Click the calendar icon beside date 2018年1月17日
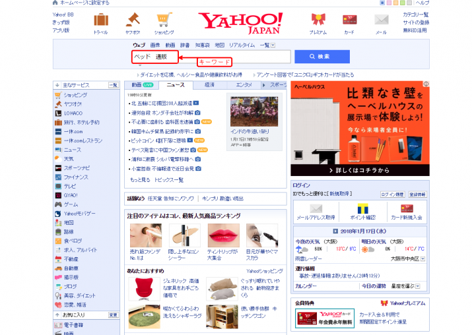Screen dimensions: 472x335 click(335, 231)
